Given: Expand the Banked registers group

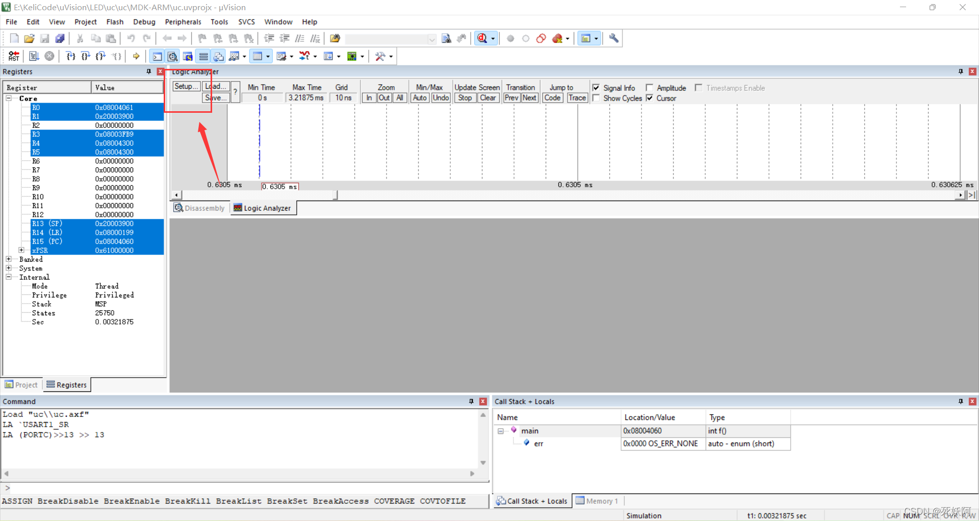Looking at the screenshot, I should tap(9, 259).
